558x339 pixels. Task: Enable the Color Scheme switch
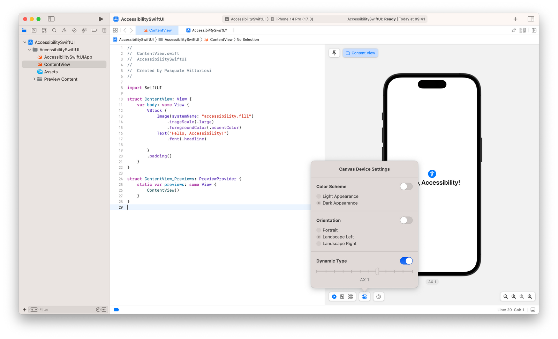406,186
